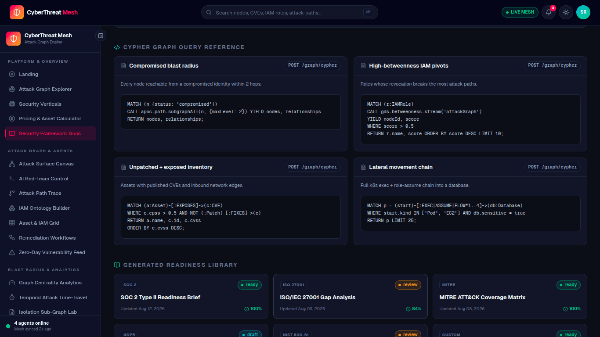
Task: Click the 100% completion on MITRE card
Action: (572, 309)
